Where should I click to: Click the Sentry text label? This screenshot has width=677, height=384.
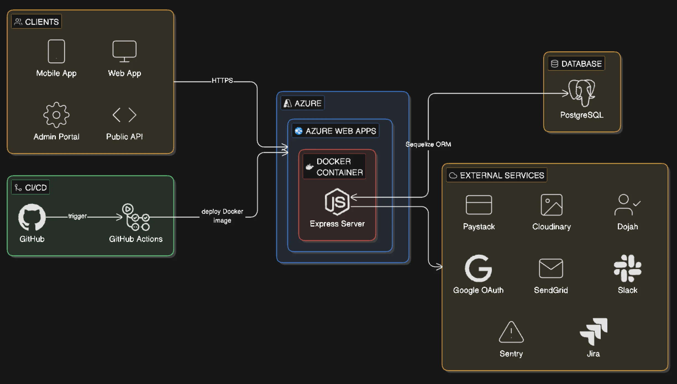point(511,354)
